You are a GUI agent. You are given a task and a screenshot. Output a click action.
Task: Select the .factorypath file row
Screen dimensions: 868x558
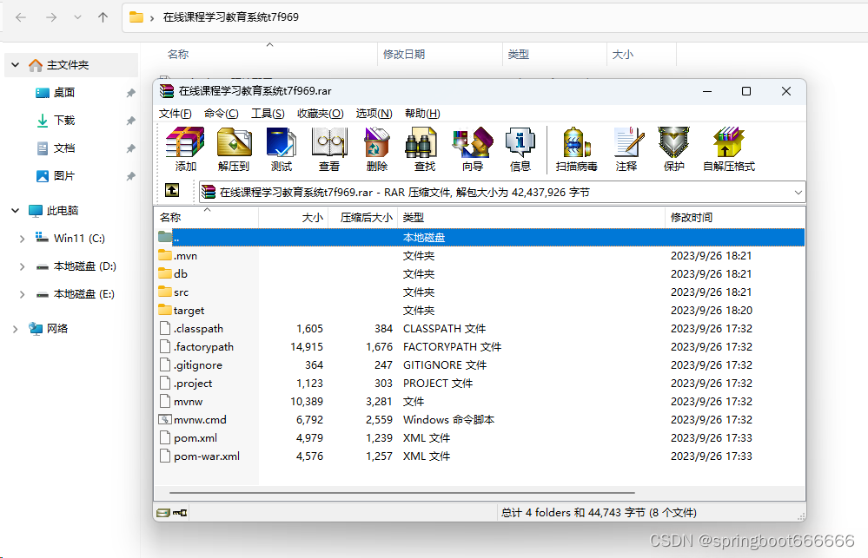click(x=480, y=347)
